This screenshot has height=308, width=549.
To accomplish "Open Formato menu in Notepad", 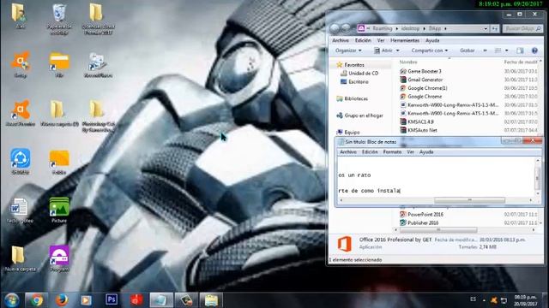I will pos(392,152).
